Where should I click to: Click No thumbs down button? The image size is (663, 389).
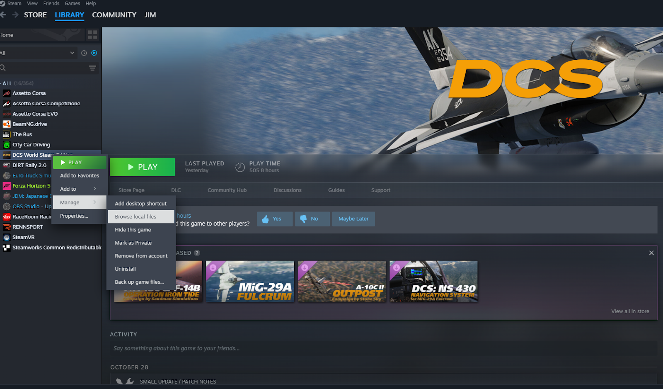tap(312, 219)
